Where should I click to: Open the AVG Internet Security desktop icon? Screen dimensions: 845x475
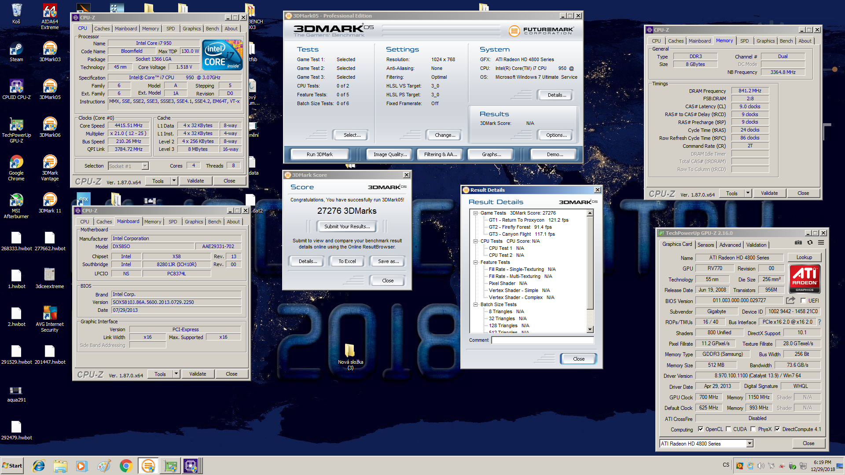click(50, 319)
